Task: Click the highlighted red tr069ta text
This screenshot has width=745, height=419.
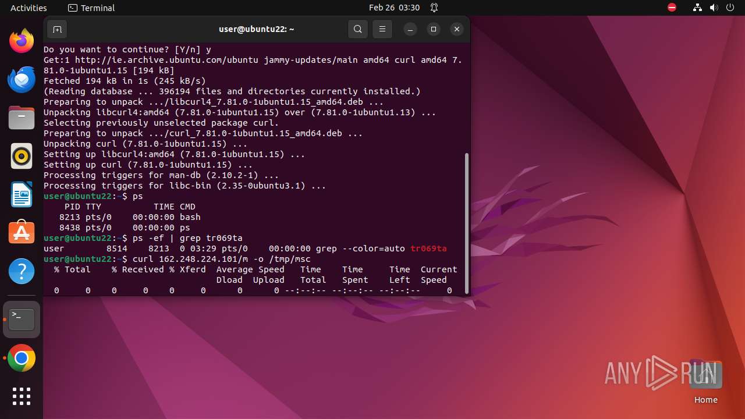Action: tap(428, 248)
